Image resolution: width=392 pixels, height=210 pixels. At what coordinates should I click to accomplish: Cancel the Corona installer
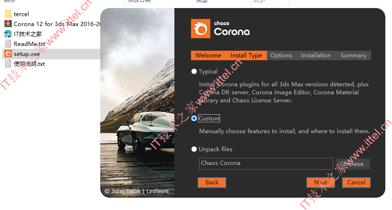356,183
